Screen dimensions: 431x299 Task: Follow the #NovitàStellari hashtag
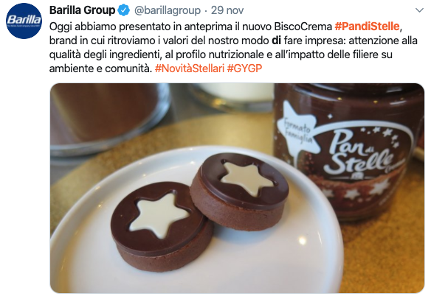point(190,68)
